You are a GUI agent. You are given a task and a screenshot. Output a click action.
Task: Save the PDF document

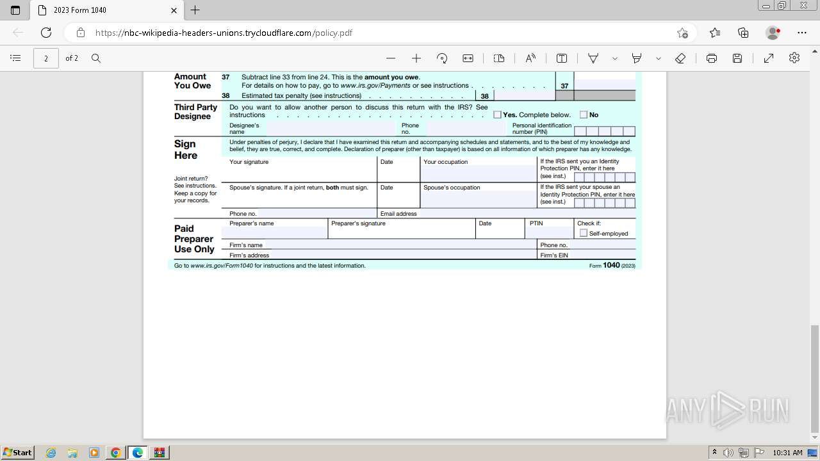click(737, 58)
